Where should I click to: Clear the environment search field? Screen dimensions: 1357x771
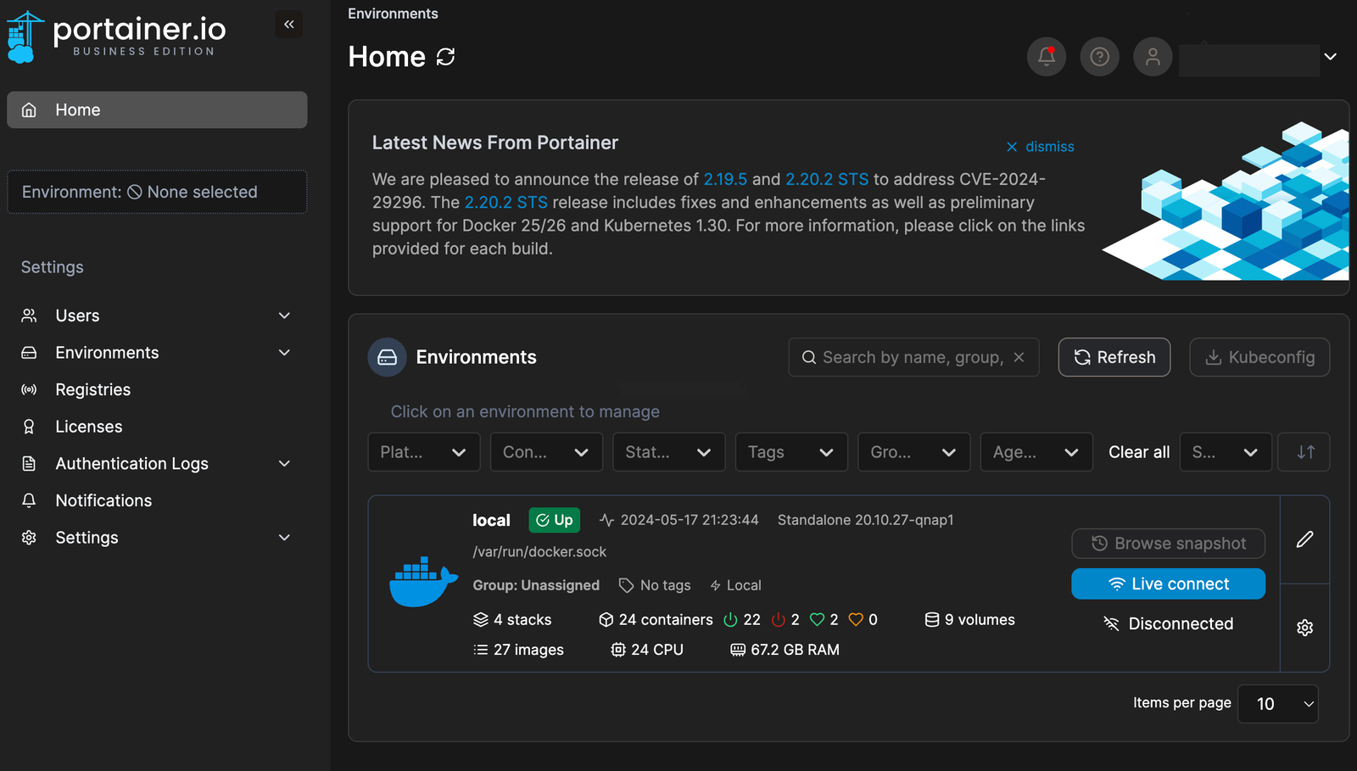point(1019,357)
